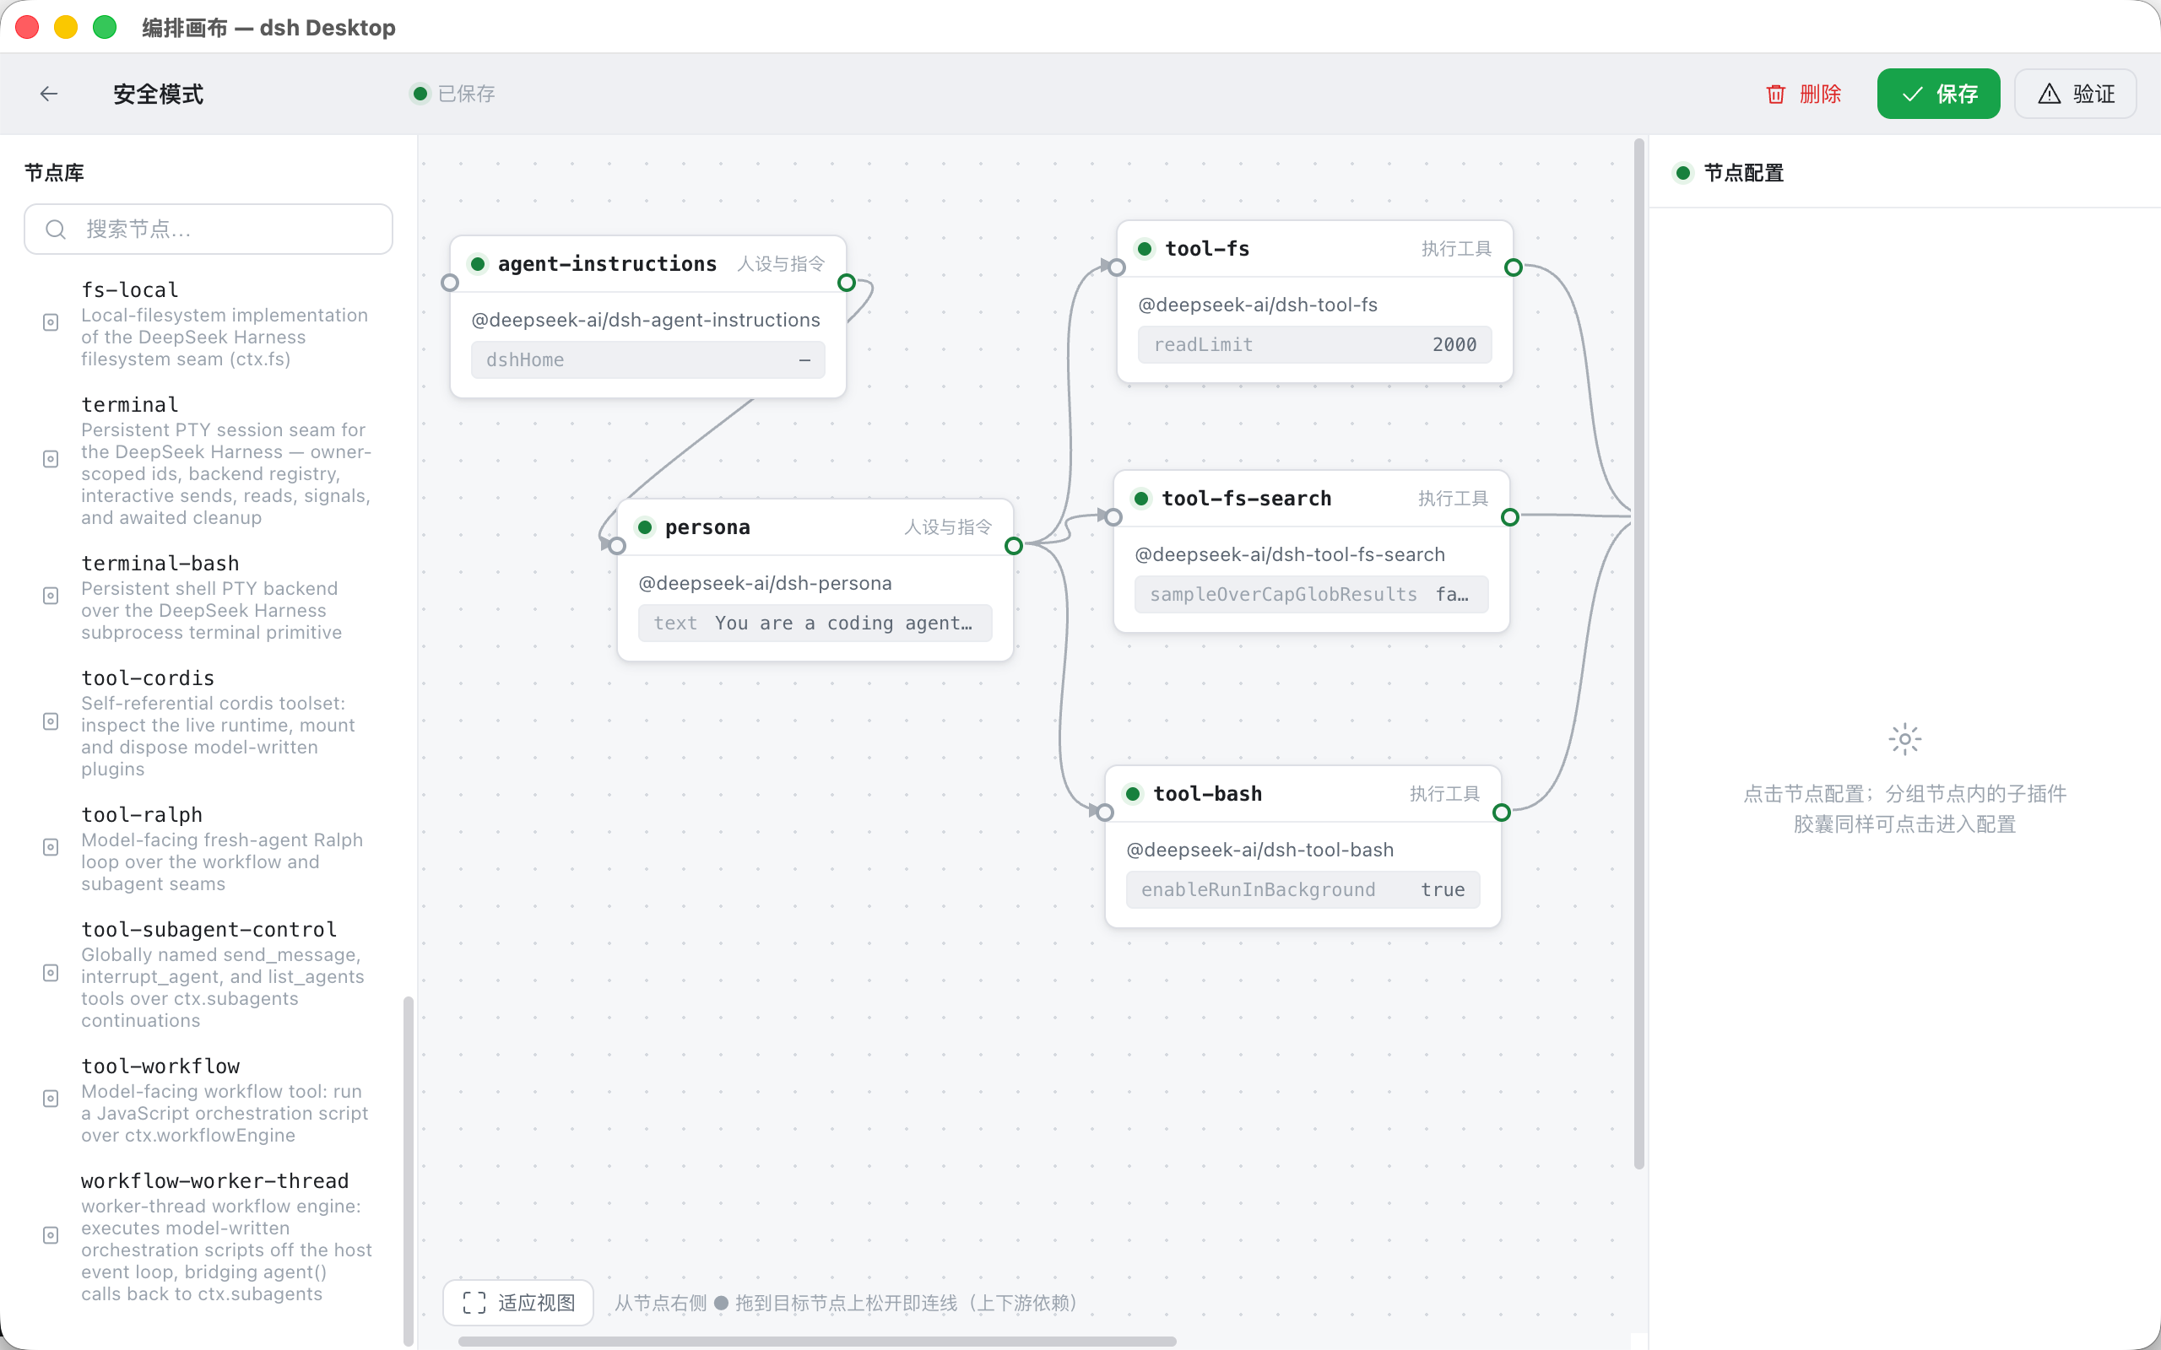2161x1350 pixels.
Task: Click the tool-bash node input port
Action: 1106,813
